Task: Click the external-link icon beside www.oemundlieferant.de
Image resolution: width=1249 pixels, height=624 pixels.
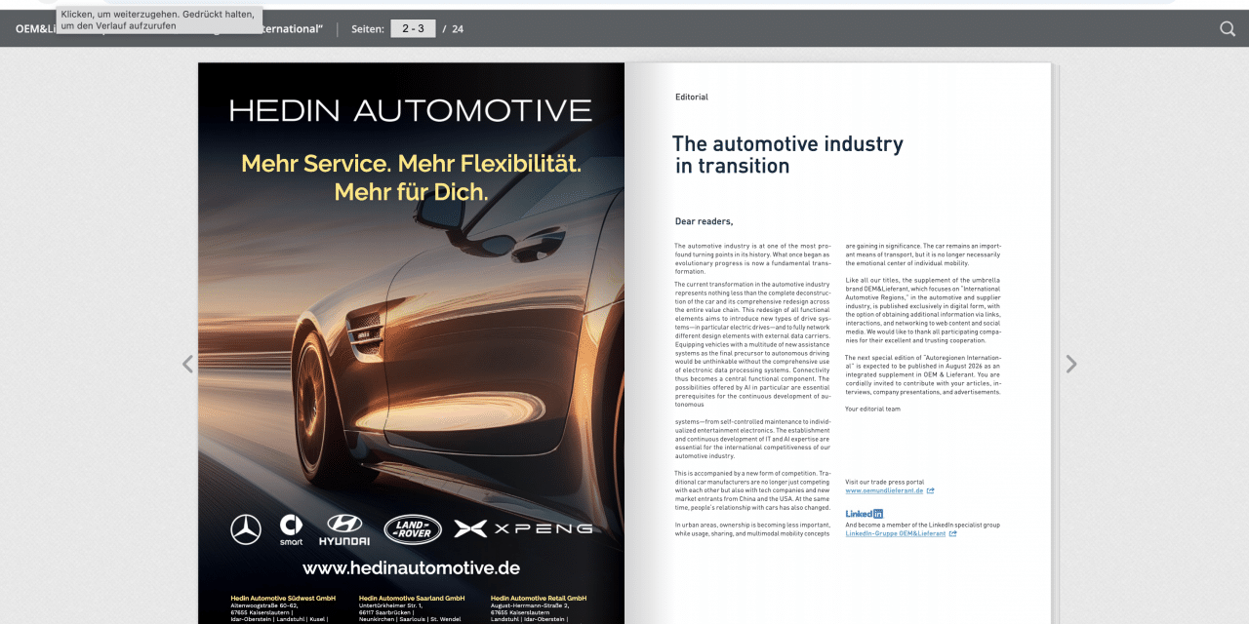Action: coord(931,490)
